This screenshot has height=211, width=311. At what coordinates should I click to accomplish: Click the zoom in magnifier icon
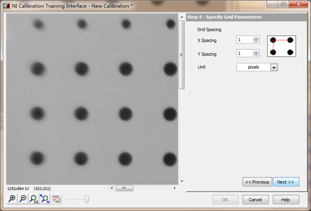coord(12,199)
